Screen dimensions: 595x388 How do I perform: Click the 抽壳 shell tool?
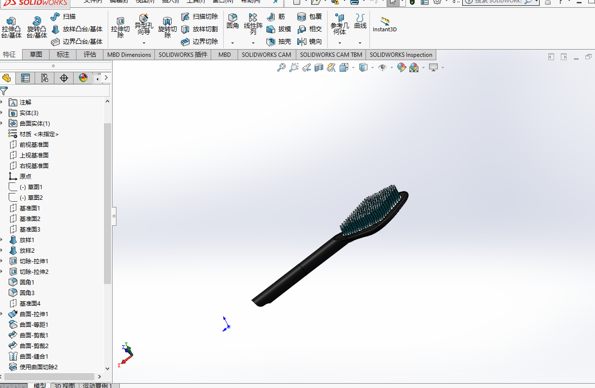(279, 42)
